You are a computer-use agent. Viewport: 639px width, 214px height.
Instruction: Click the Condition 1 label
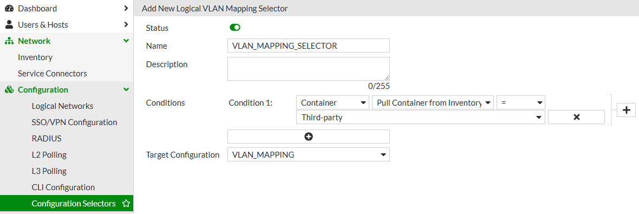250,103
